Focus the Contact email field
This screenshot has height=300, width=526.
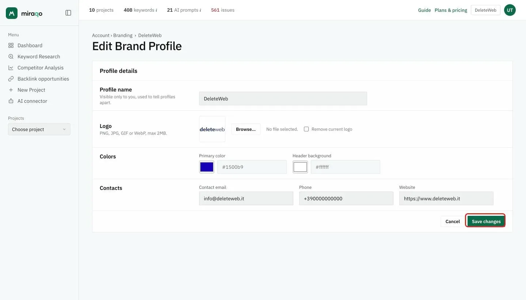(246, 199)
